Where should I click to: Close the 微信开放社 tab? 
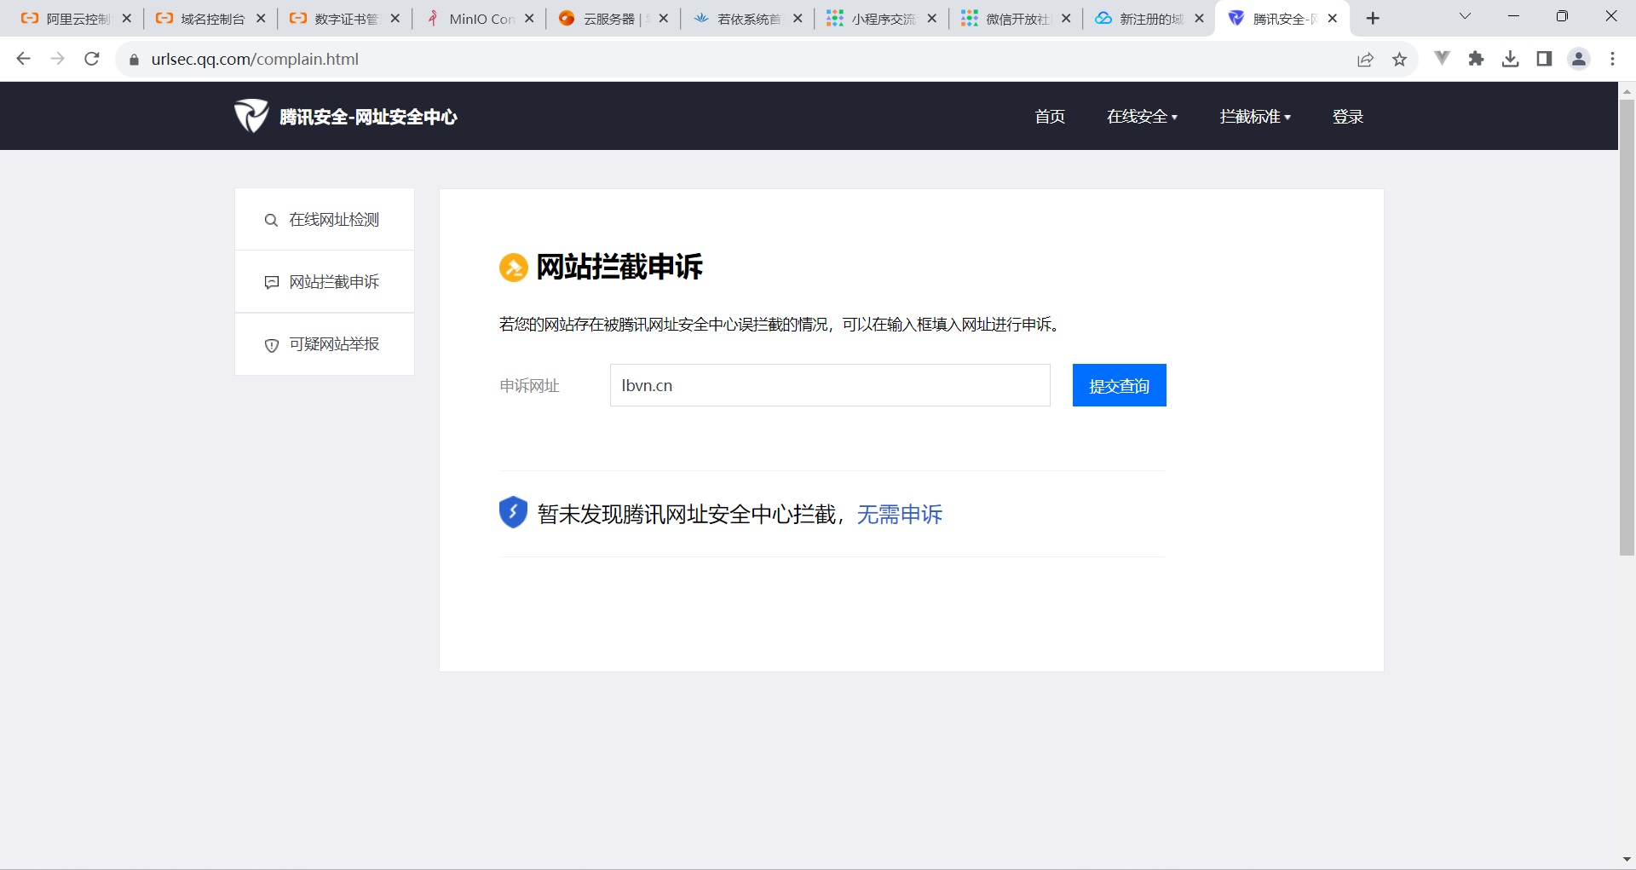1066,19
